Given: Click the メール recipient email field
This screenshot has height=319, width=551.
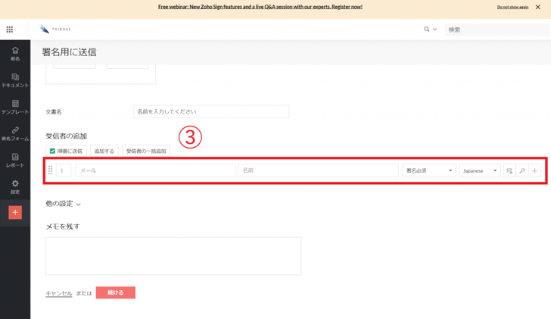Looking at the screenshot, I should coord(155,170).
